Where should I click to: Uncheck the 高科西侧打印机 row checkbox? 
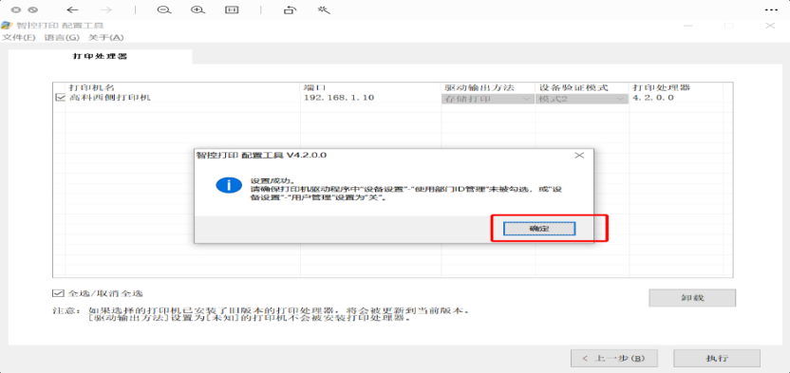point(60,98)
